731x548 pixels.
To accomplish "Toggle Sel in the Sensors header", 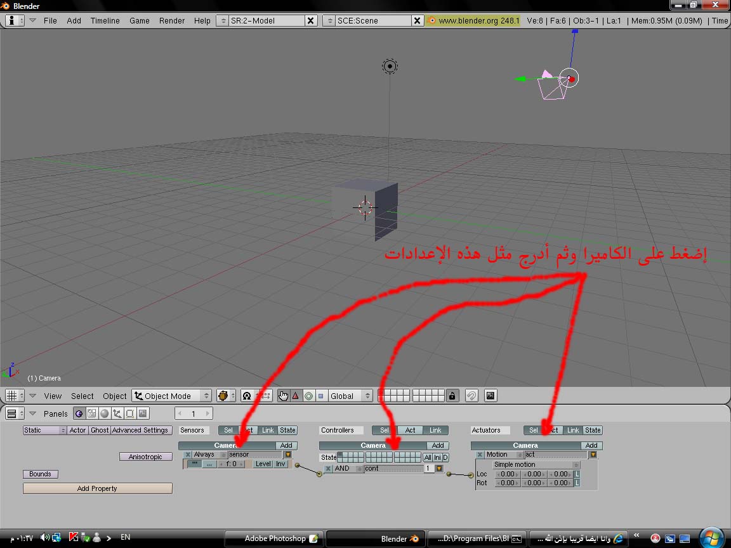I will (228, 430).
